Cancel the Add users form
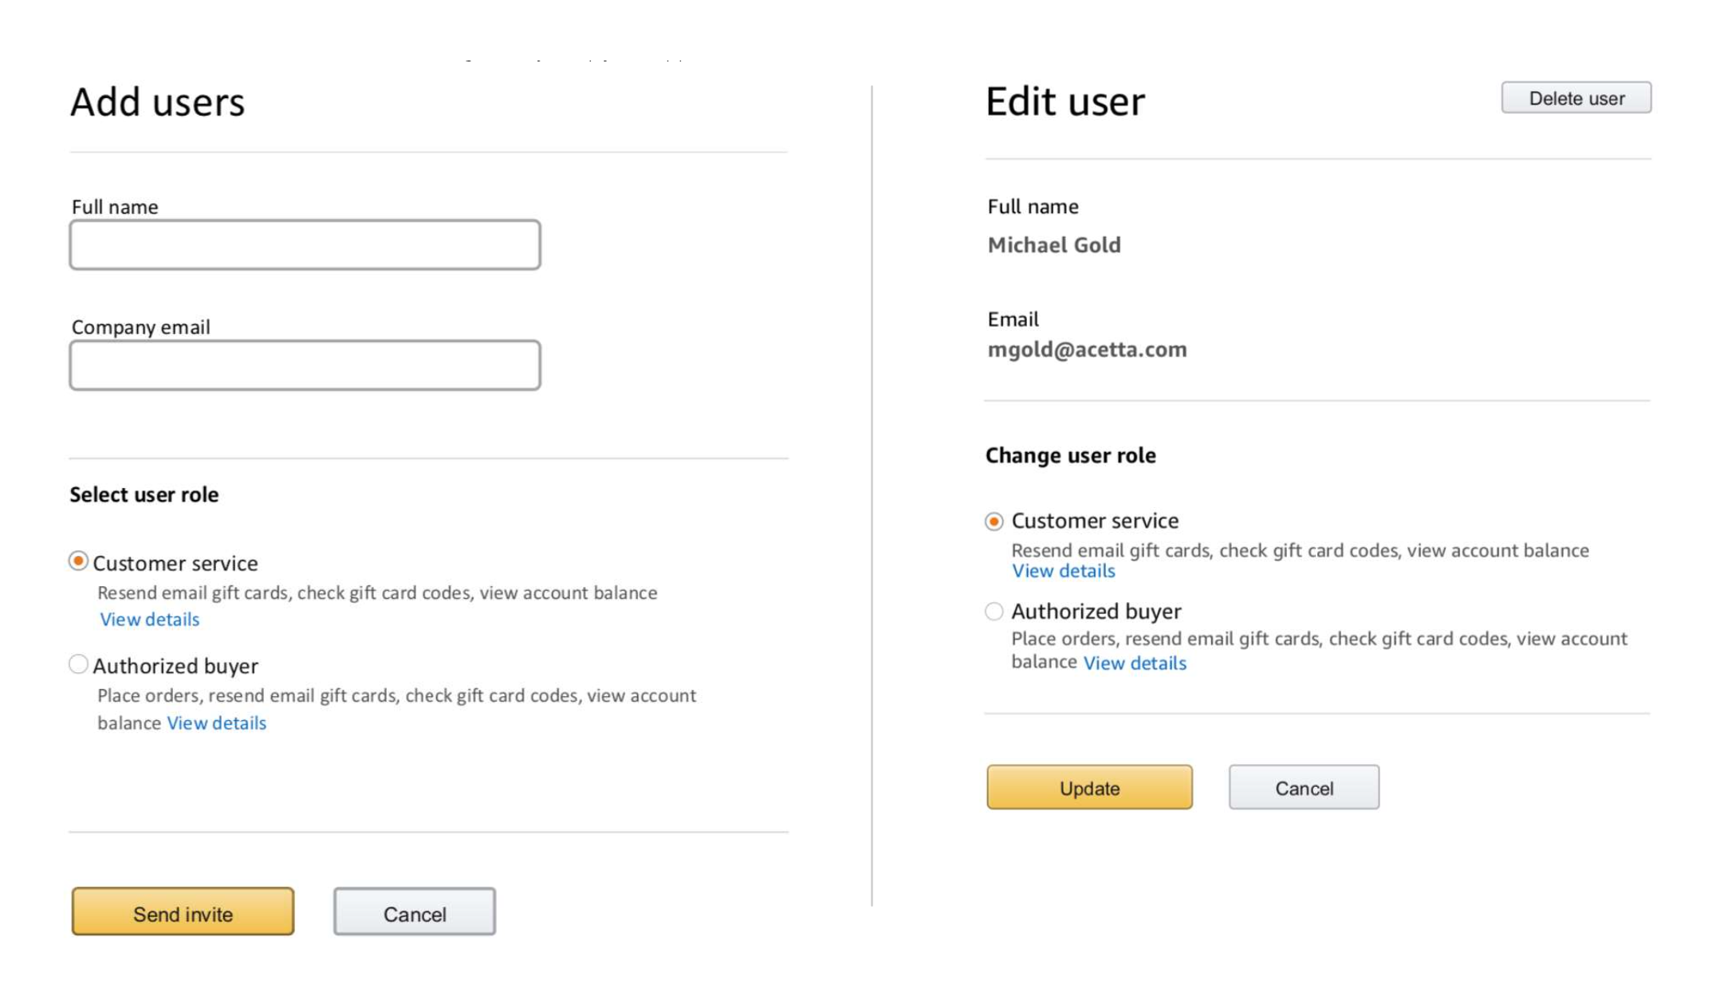The width and height of the screenshot is (1720, 992). (414, 913)
